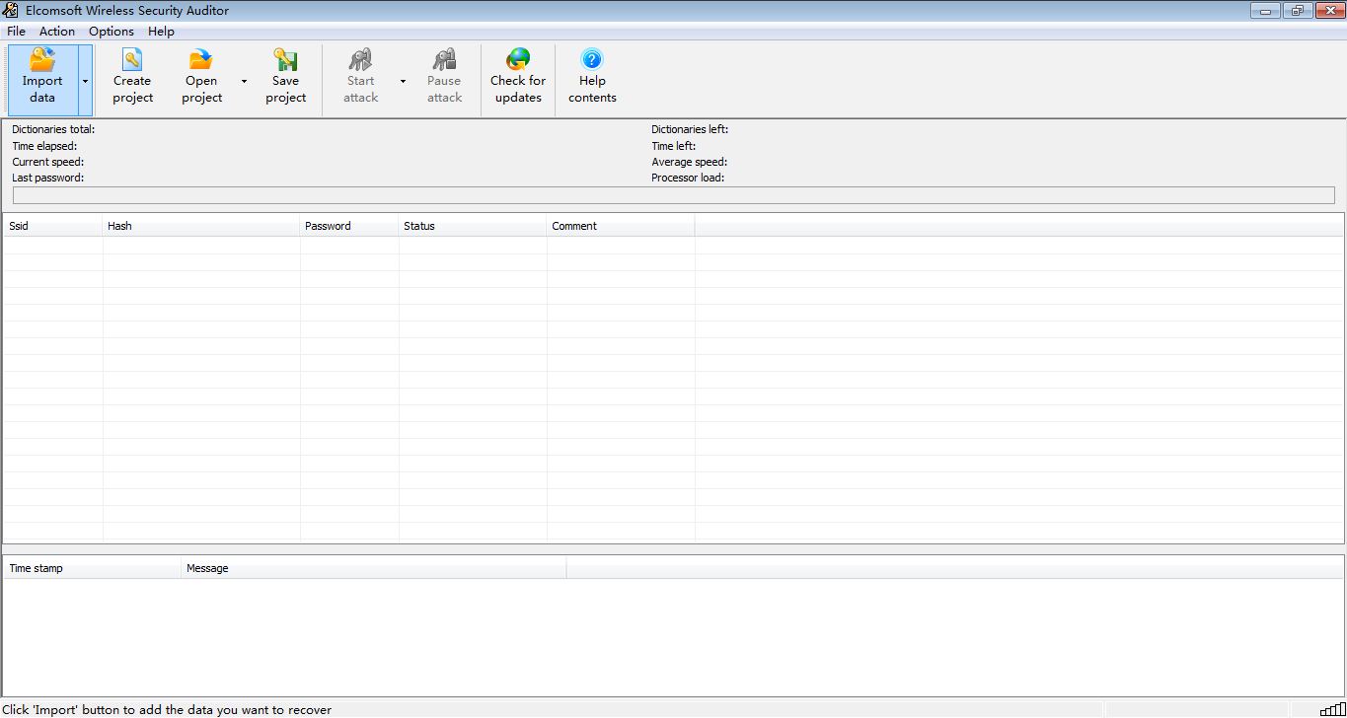Click the Pause attack icon
The height and width of the screenshot is (718, 1347).
tap(444, 60)
